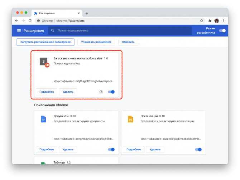
Task: Disable the snowflakes extension toggle
Action: pyautogui.click(x=111, y=92)
